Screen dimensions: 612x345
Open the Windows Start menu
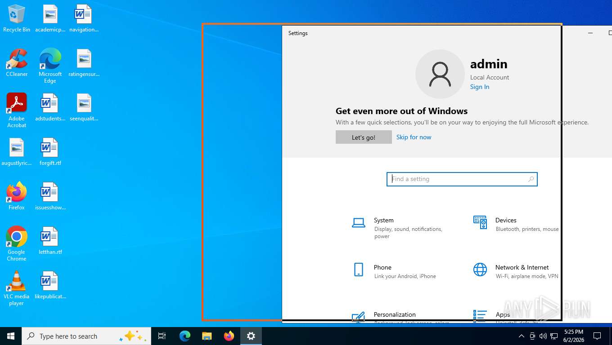pos(11,336)
